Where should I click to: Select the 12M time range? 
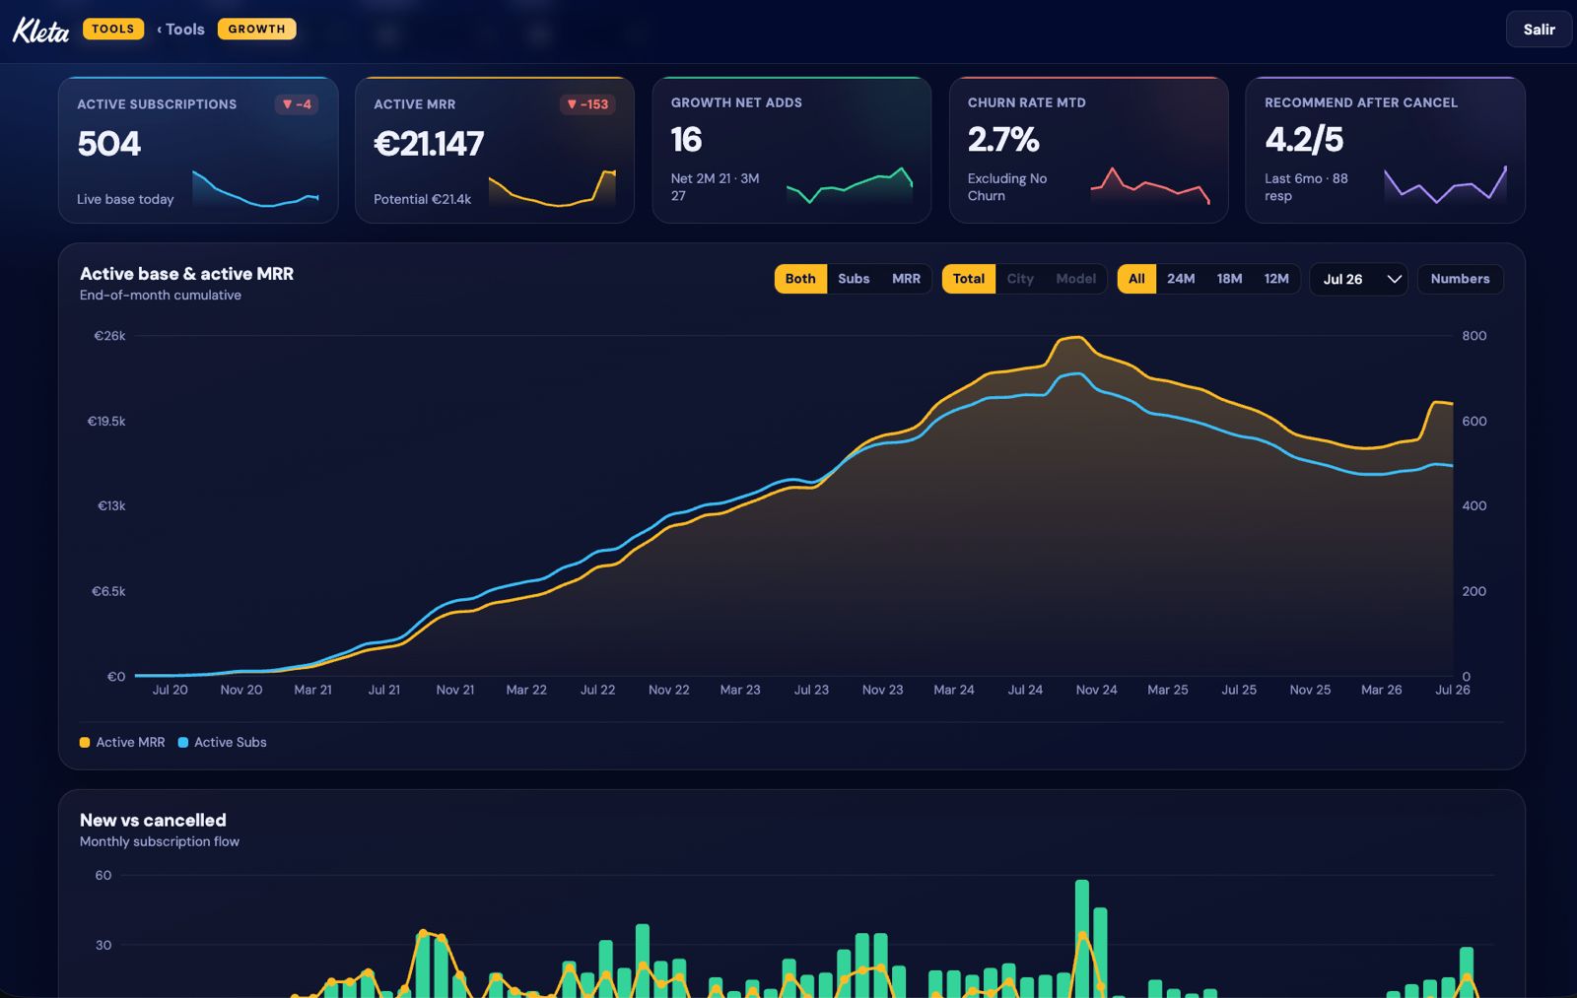click(x=1276, y=279)
